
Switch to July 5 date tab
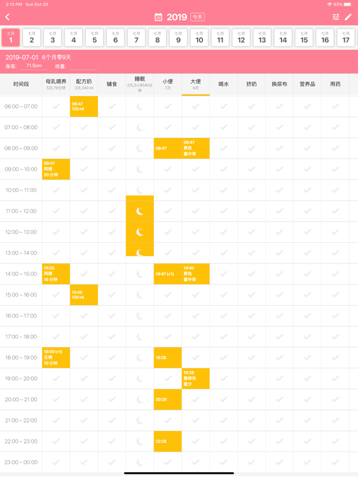94,37
